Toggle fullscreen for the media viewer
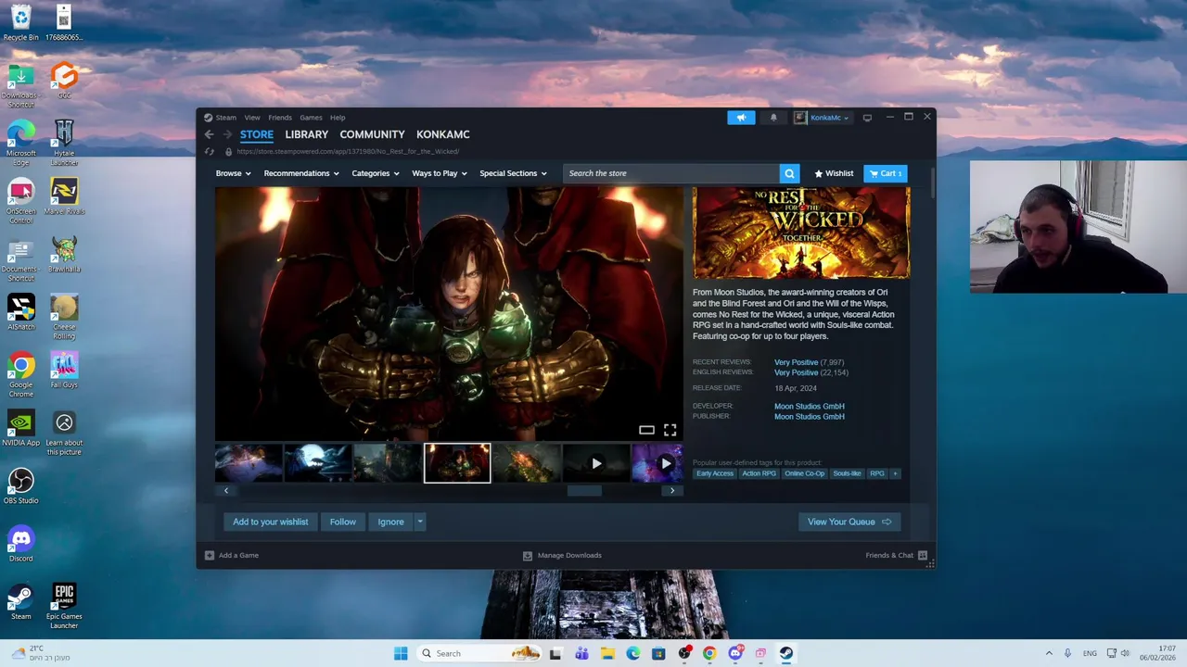 click(670, 430)
